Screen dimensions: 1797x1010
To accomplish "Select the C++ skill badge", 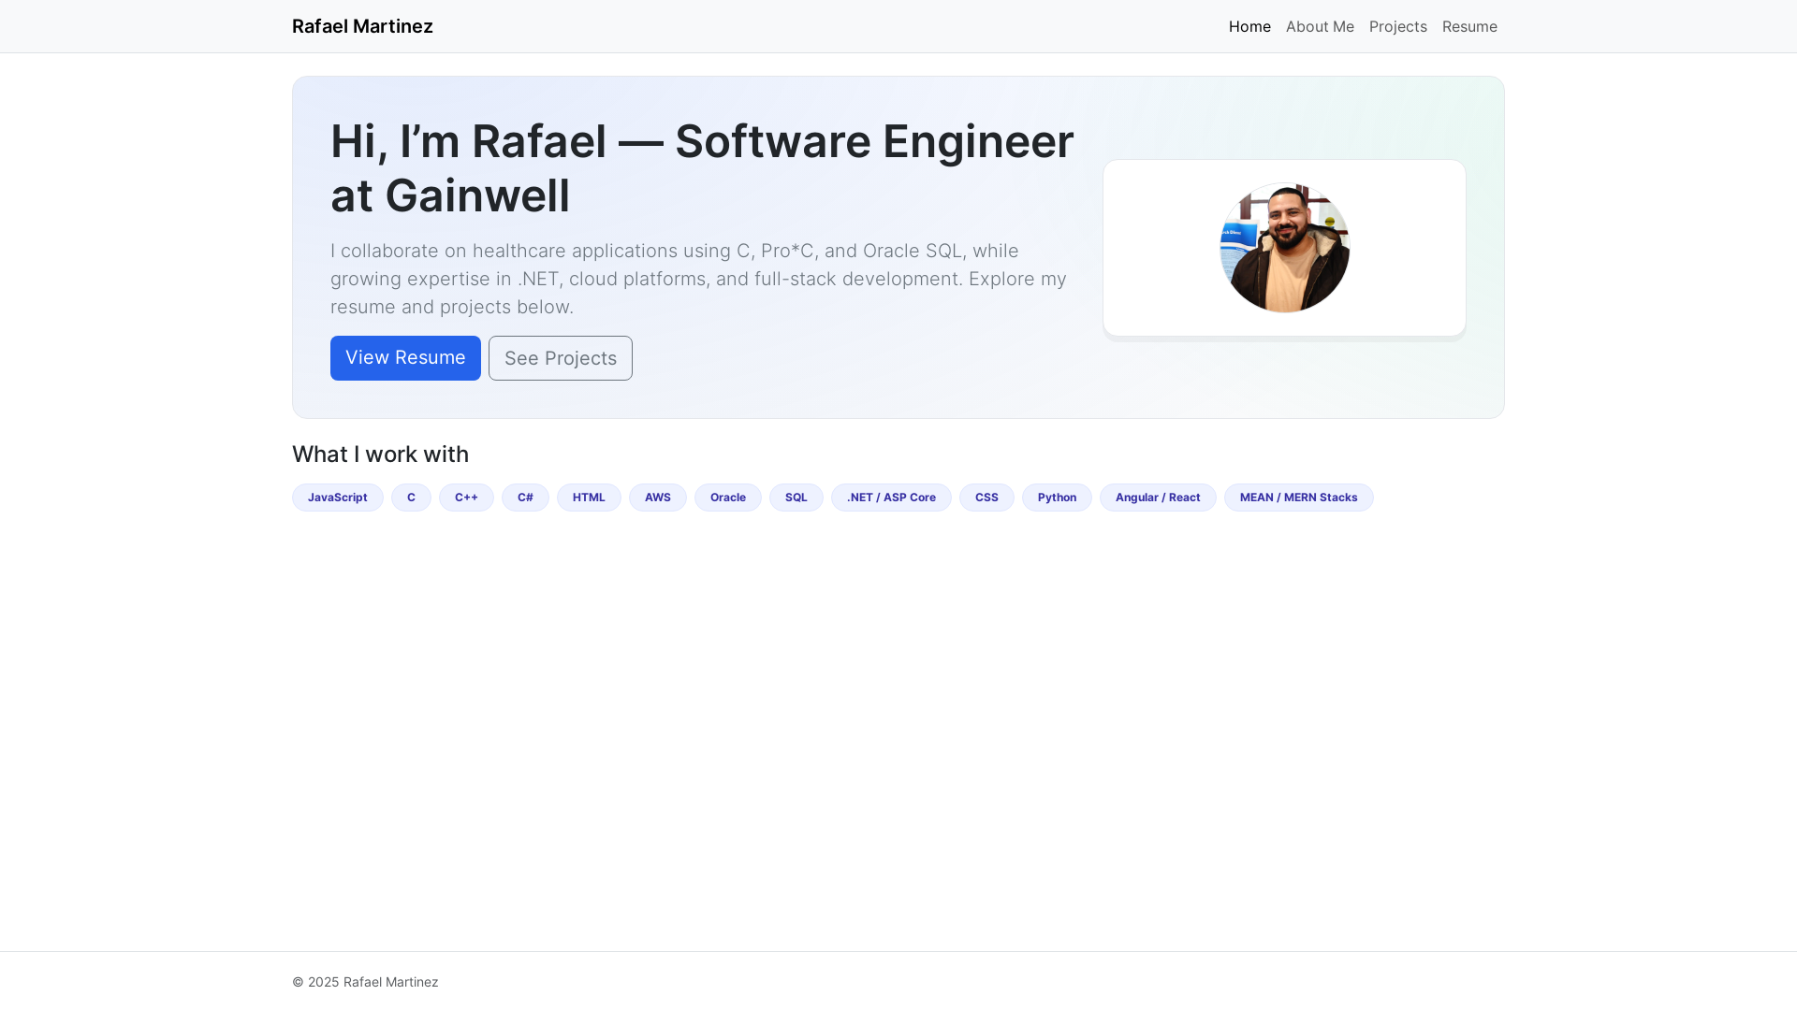I will (x=466, y=498).
